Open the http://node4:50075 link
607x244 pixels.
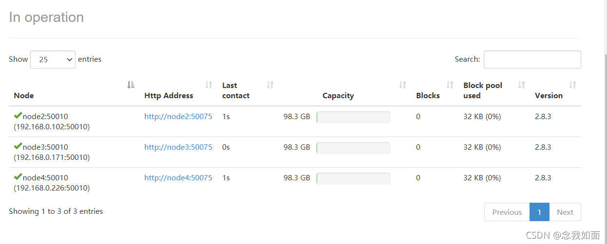(x=178, y=178)
